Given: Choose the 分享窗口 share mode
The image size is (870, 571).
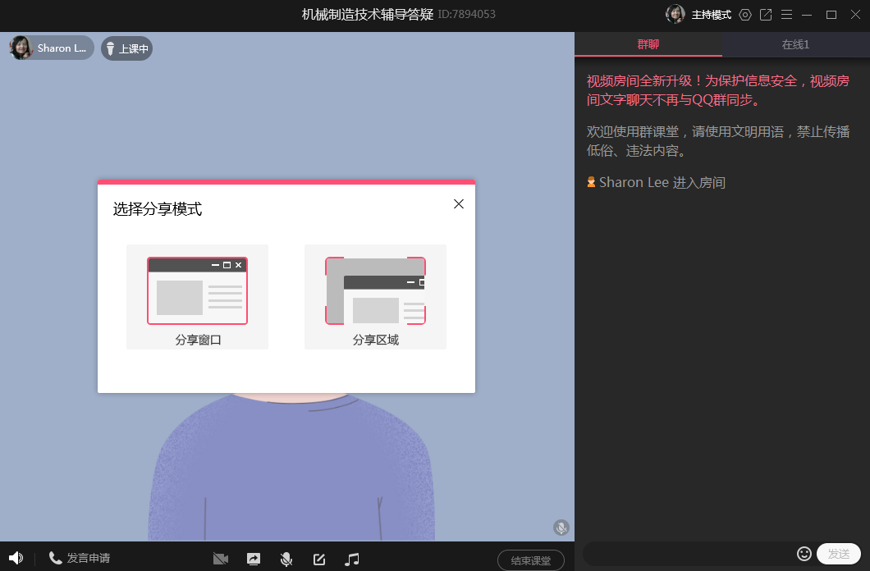Looking at the screenshot, I should tap(198, 297).
